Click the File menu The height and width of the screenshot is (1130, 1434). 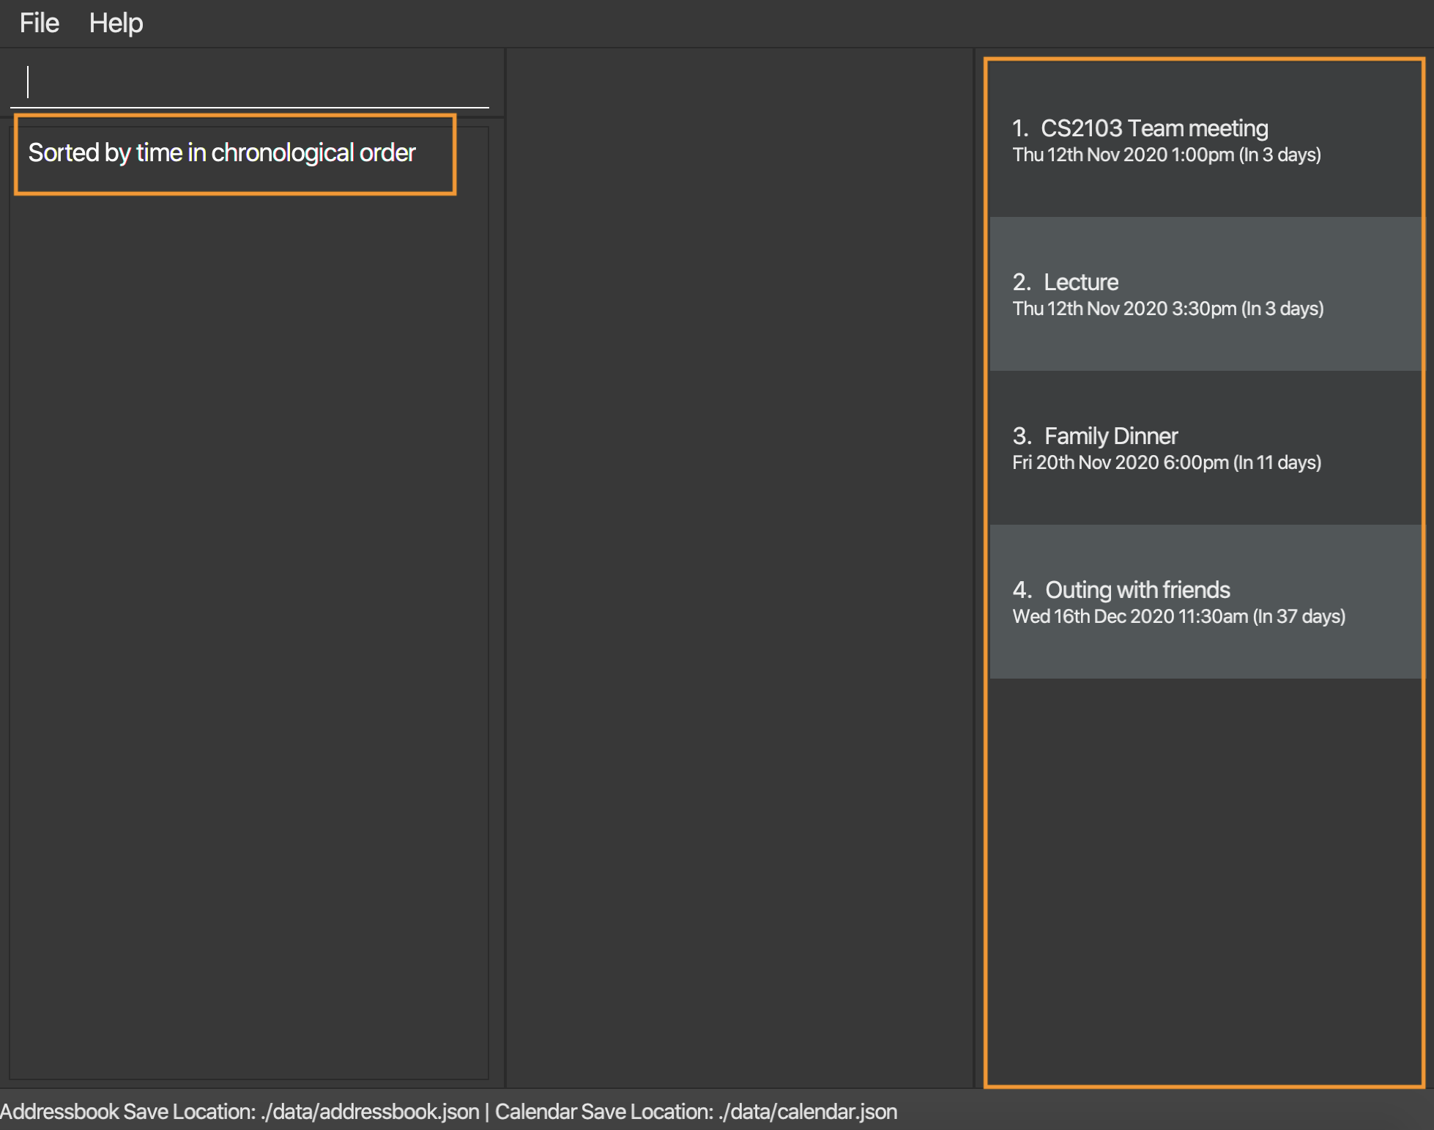click(41, 22)
